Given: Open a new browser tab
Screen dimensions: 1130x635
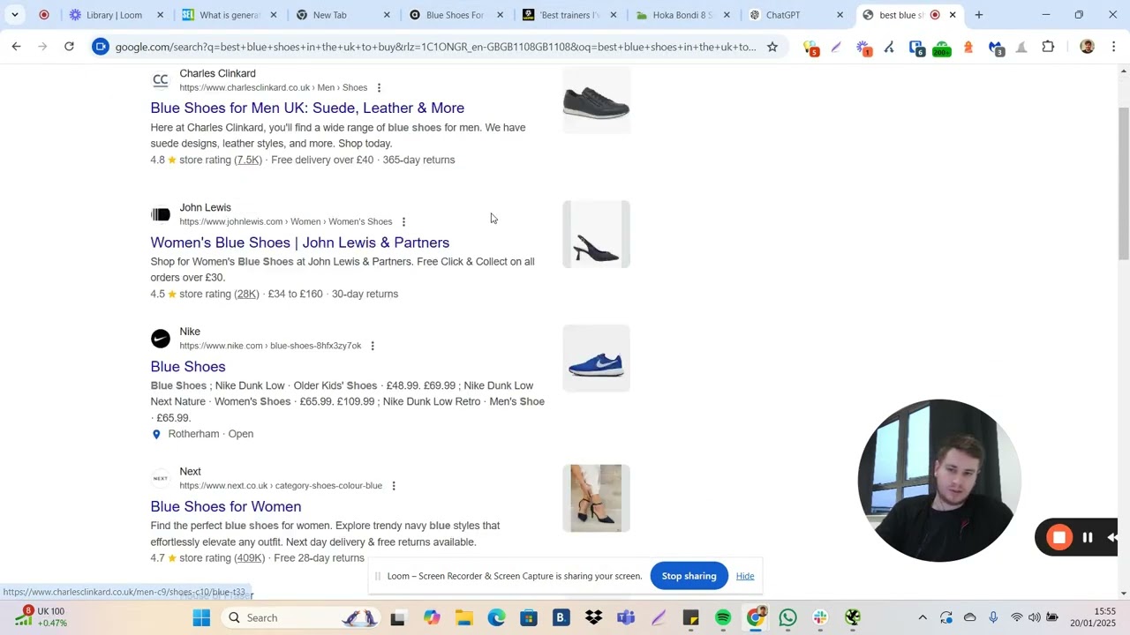Looking at the screenshot, I should coord(978,15).
